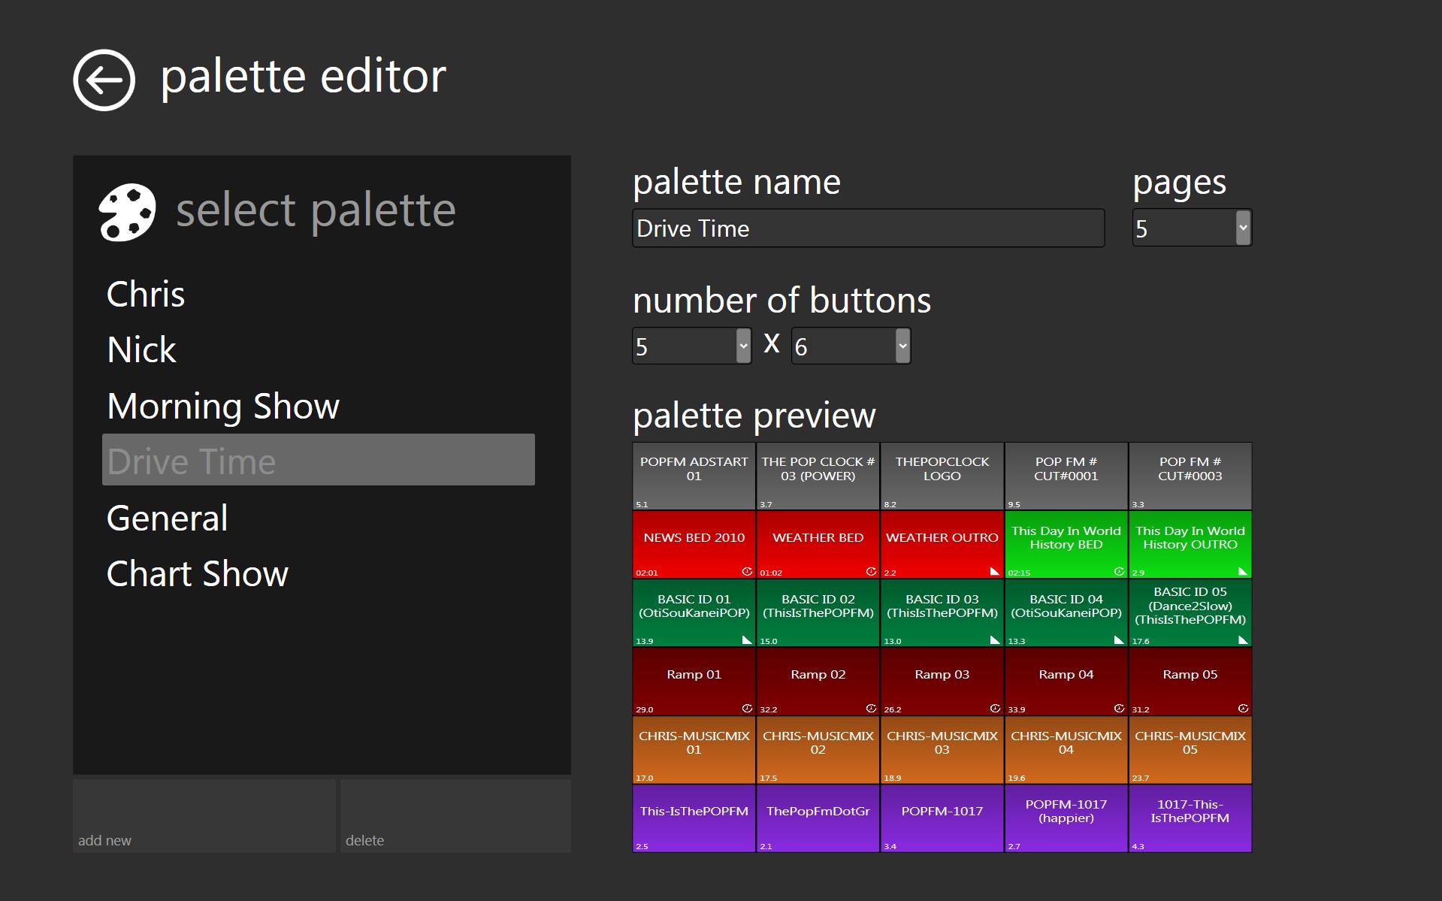Click corner triangle icon on WEATHER OUTRO
Viewport: 1442px width, 901px height.
tap(995, 572)
